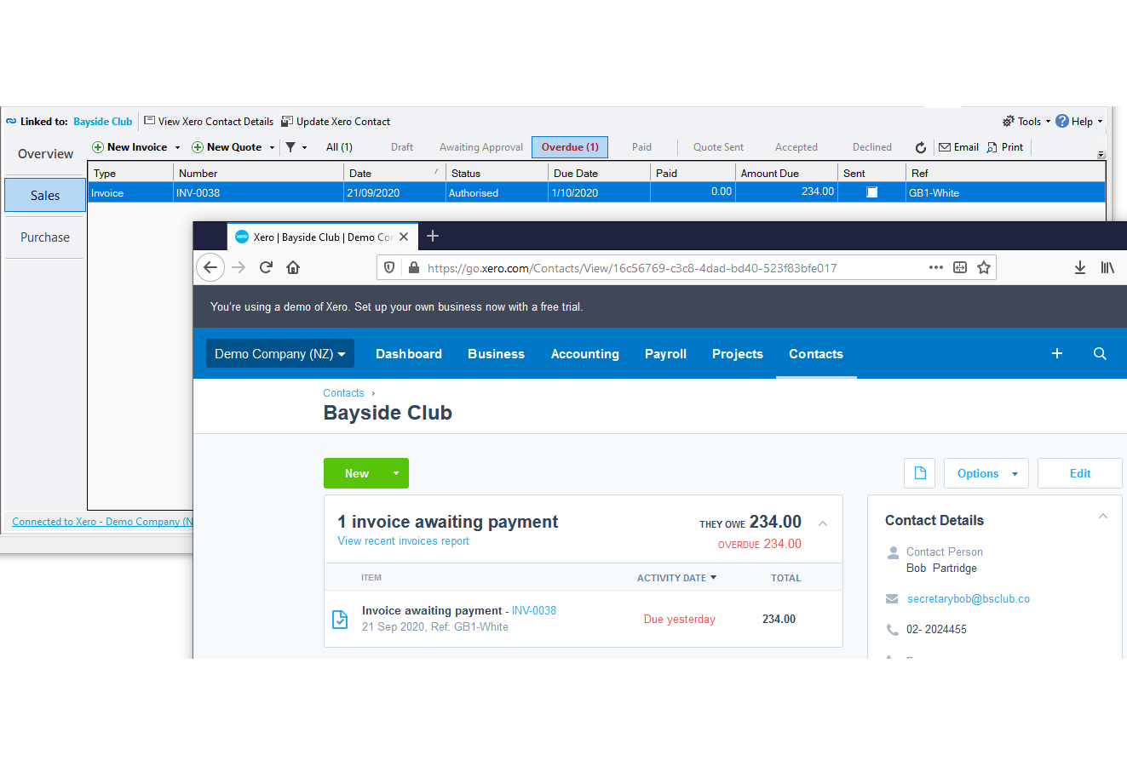Open View Xero Contact Details
Image resolution: width=1127 pixels, height=766 pixels.
click(209, 122)
